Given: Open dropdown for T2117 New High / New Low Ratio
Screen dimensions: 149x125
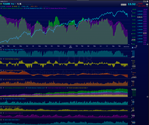Looking at the screenshot, I should pos(24,50).
